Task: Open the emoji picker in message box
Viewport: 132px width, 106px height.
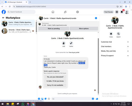Action: 93,99
